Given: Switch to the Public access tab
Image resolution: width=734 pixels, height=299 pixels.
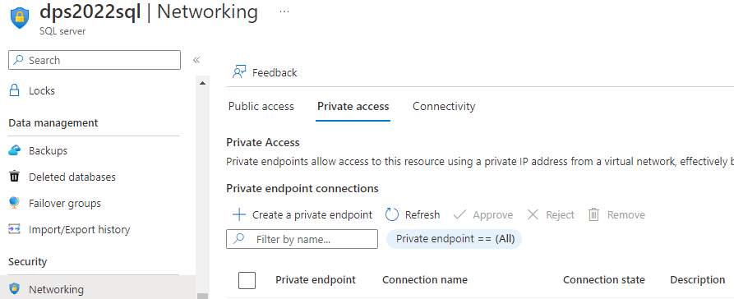Looking at the screenshot, I should (261, 106).
